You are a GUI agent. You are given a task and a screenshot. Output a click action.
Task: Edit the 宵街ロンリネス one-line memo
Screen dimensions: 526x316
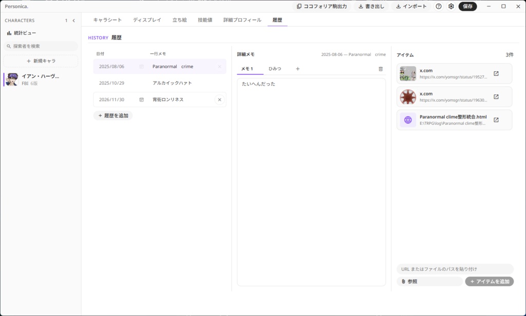tap(180, 100)
